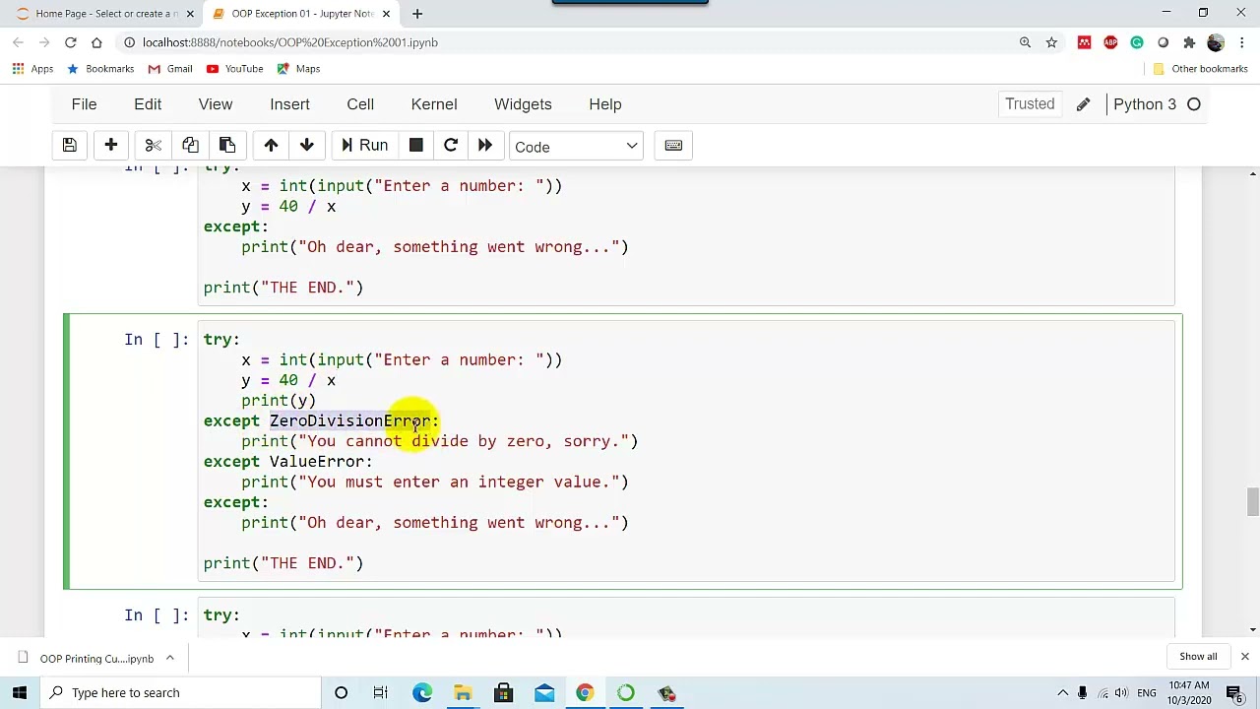Click the pencil edit mode indicator
Screen dimensions: 1260x709
click(x=1083, y=104)
